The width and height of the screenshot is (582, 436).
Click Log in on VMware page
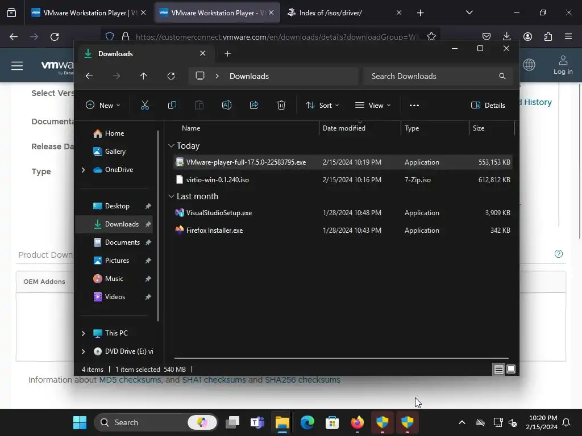pos(563,65)
